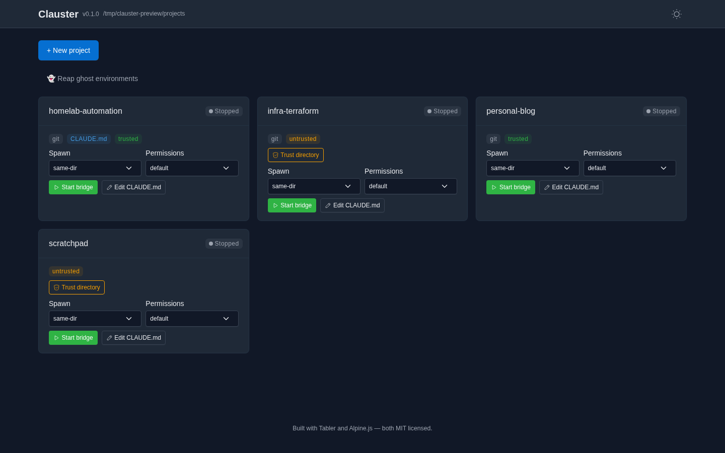The image size is (725, 453).
Task: Click play icon on scratchpad Start bridge
Action: [x=56, y=338]
